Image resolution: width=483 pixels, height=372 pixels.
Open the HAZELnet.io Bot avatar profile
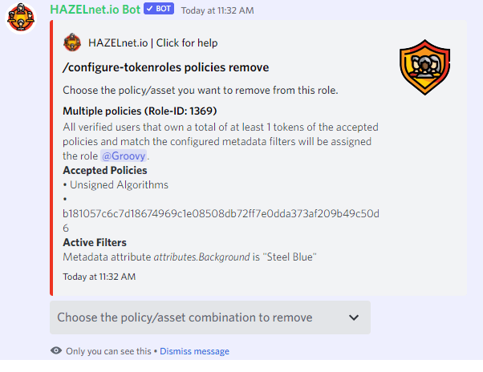pos(21,18)
